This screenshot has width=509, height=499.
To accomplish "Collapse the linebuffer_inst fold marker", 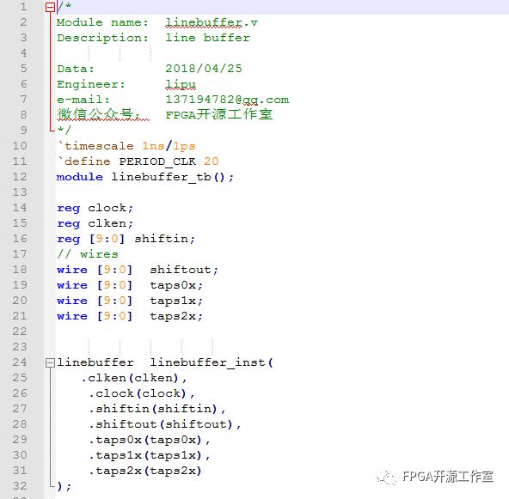I will (x=50, y=362).
